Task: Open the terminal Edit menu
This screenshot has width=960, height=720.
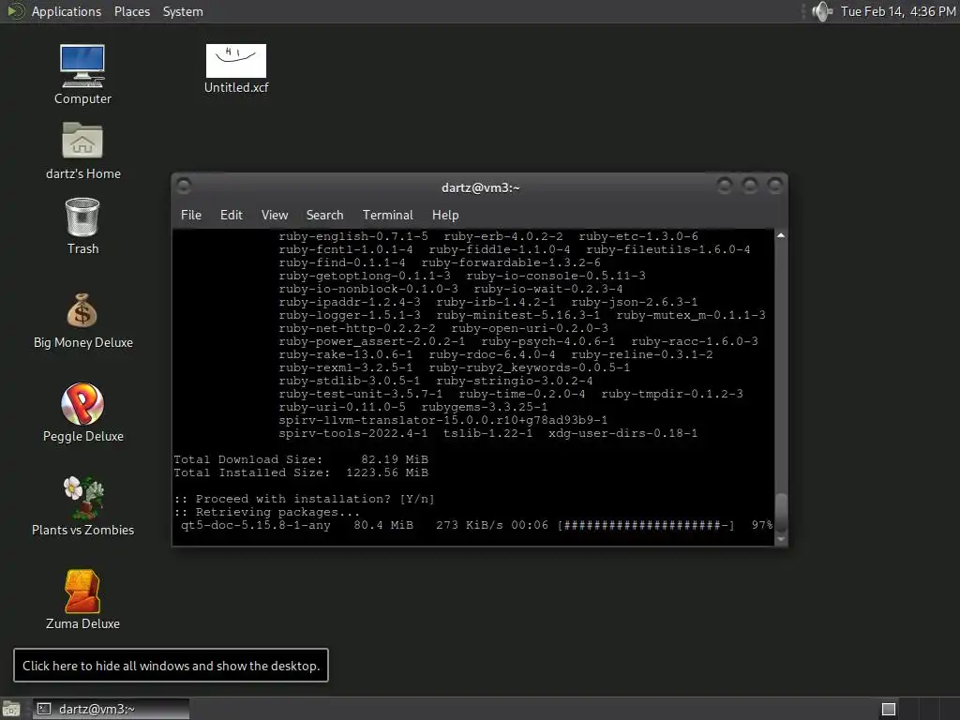Action: [x=232, y=215]
